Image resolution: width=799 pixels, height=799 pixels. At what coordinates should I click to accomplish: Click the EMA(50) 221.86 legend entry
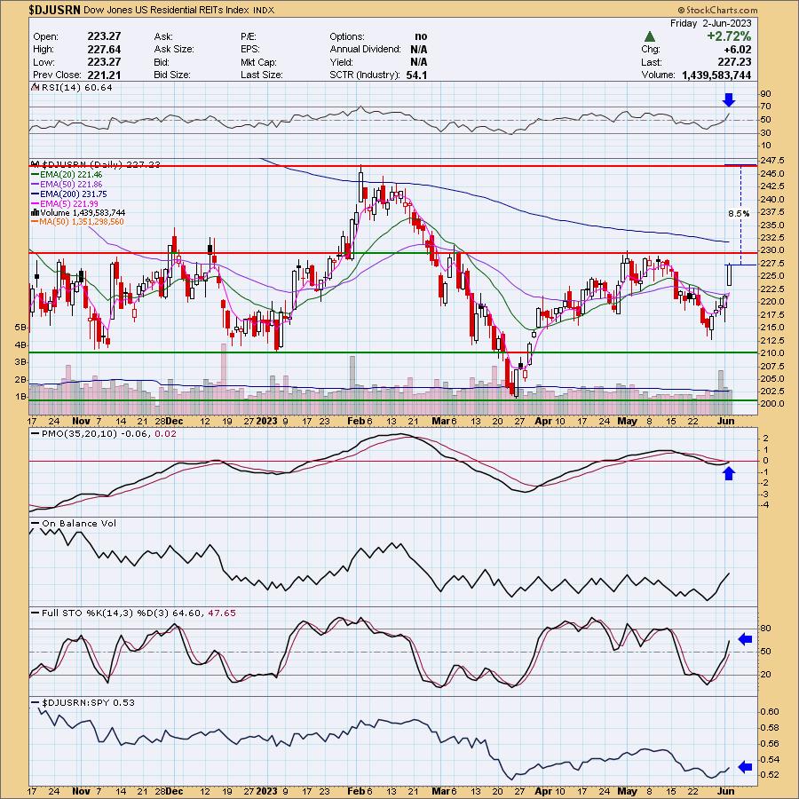[67, 185]
